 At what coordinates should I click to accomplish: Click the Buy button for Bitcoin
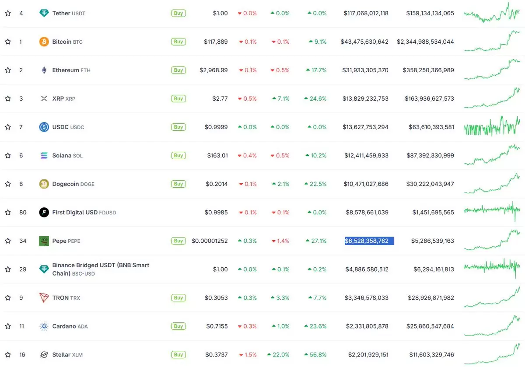click(x=178, y=42)
